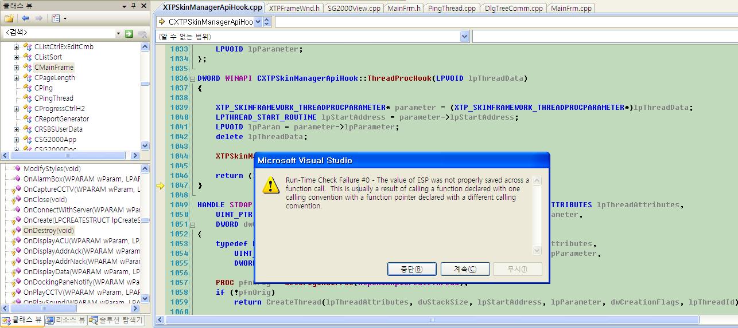
Task: Click the yellow warning icon in dialog
Action: point(270,184)
